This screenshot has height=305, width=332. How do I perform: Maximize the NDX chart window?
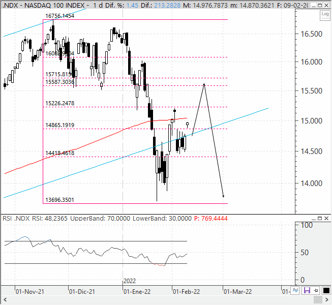point(320,5)
